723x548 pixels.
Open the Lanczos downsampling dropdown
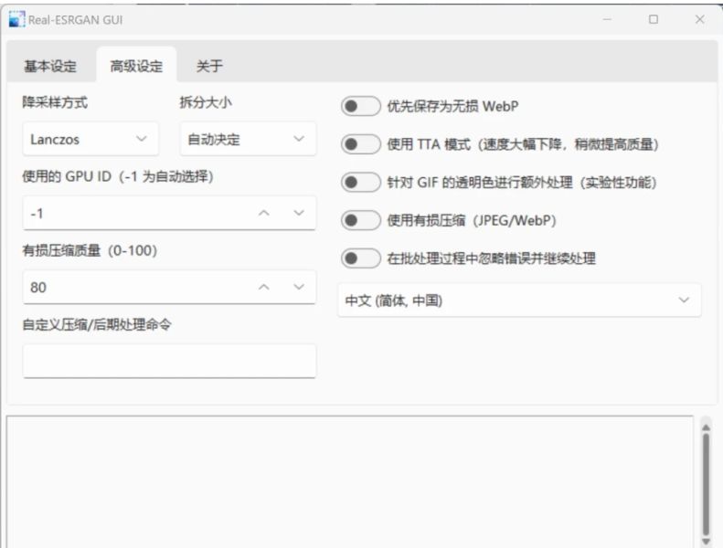click(90, 139)
